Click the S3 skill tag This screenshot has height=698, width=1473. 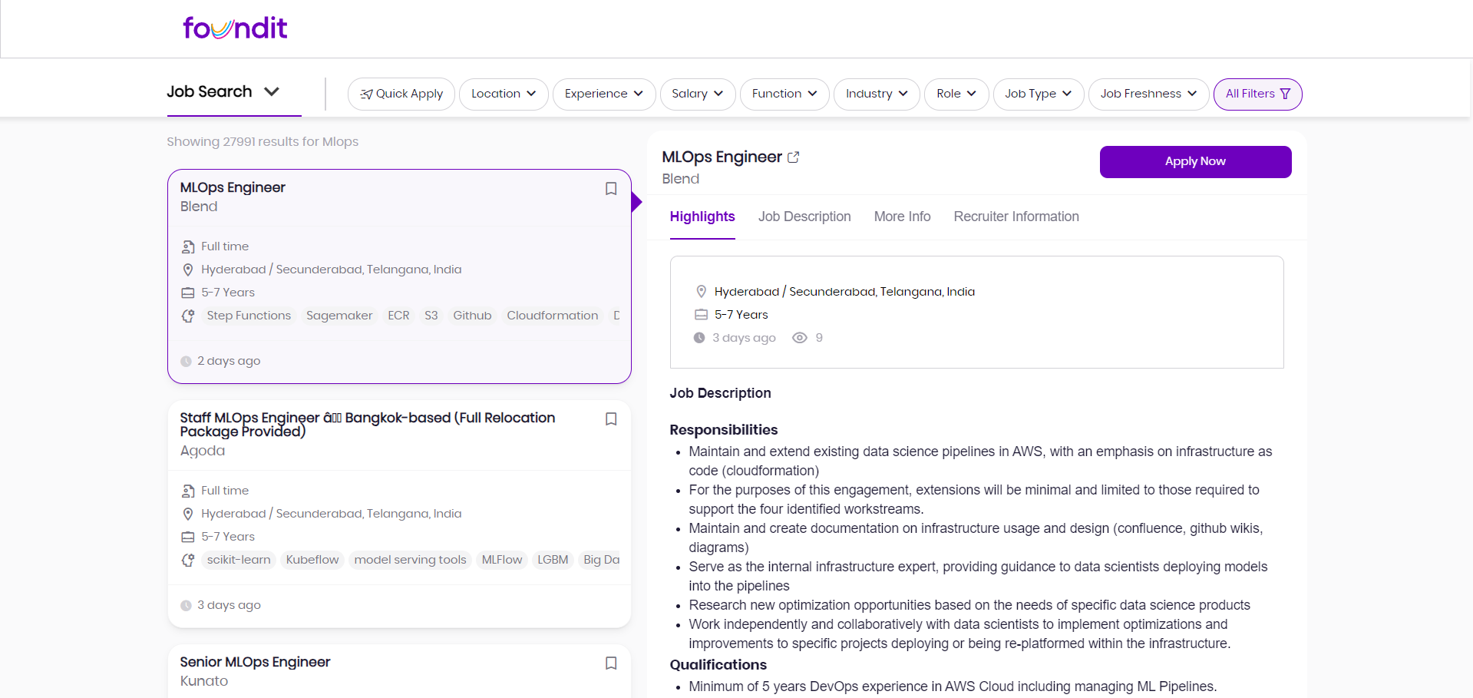click(x=431, y=316)
